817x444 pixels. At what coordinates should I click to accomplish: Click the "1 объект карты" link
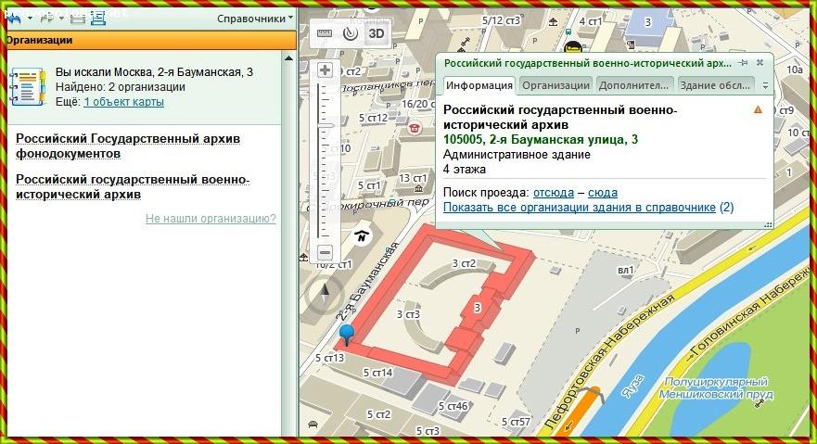pos(123,102)
